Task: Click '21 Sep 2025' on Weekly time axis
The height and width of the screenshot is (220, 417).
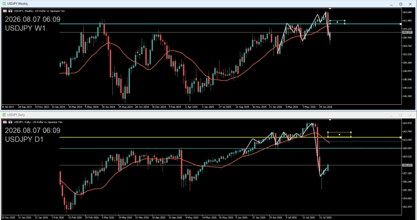Action: pos(242,107)
